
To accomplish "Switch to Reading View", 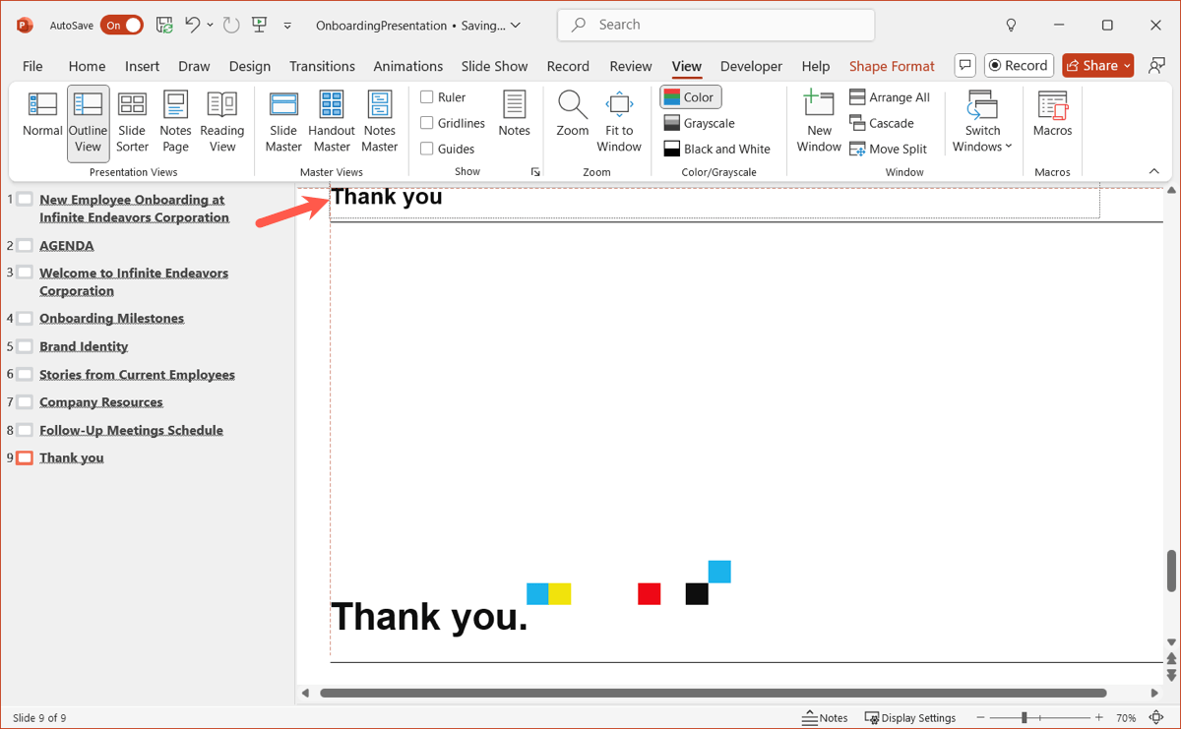I will pos(222,123).
